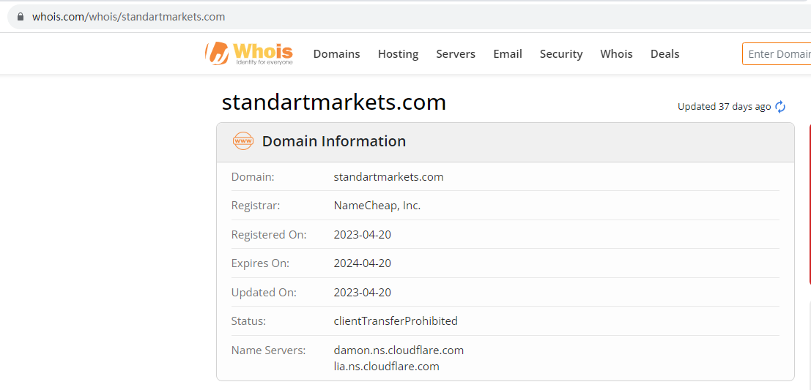This screenshot has width=811, height=390.
Task: Select the Expires On date 2024-04-20
Action: 363,263
